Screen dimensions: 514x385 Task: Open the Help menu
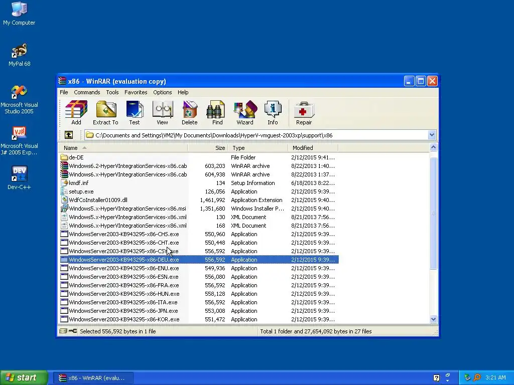click(x=183, y=92)
